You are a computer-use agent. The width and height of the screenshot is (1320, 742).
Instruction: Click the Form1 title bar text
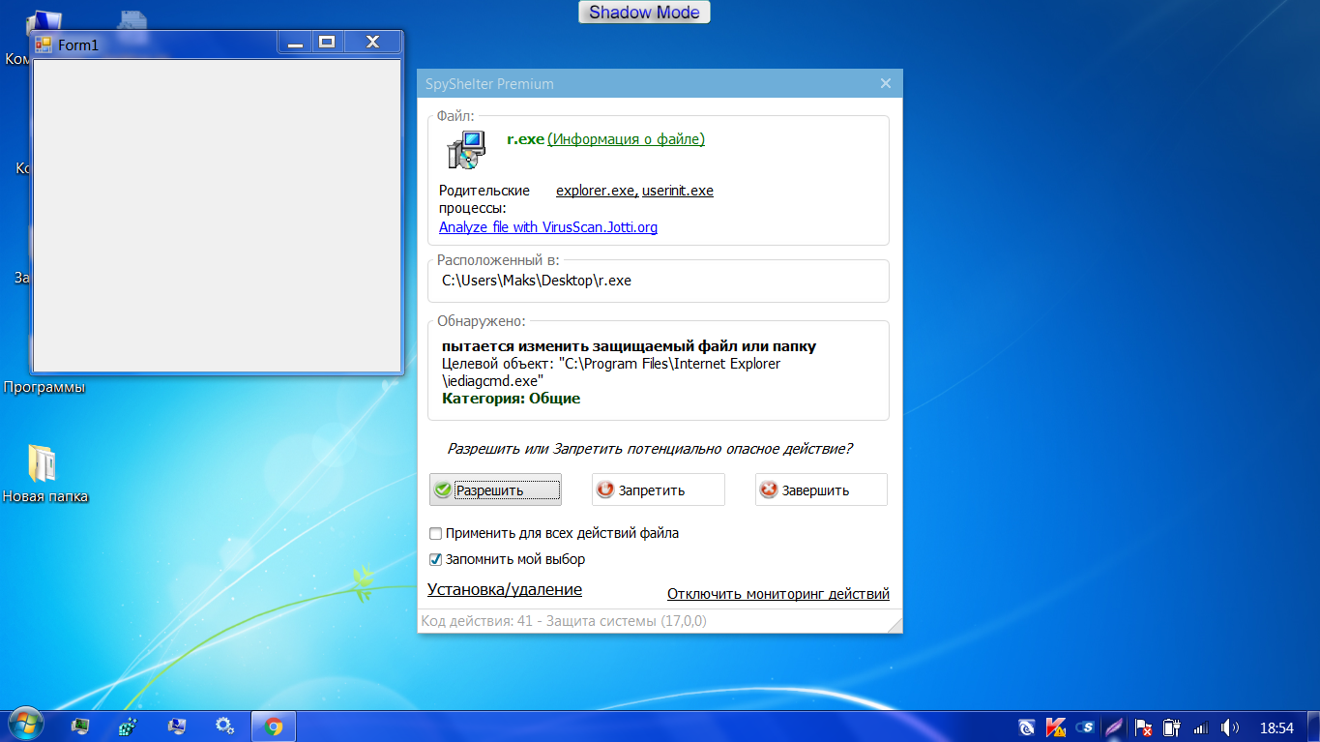click(78, 45)
